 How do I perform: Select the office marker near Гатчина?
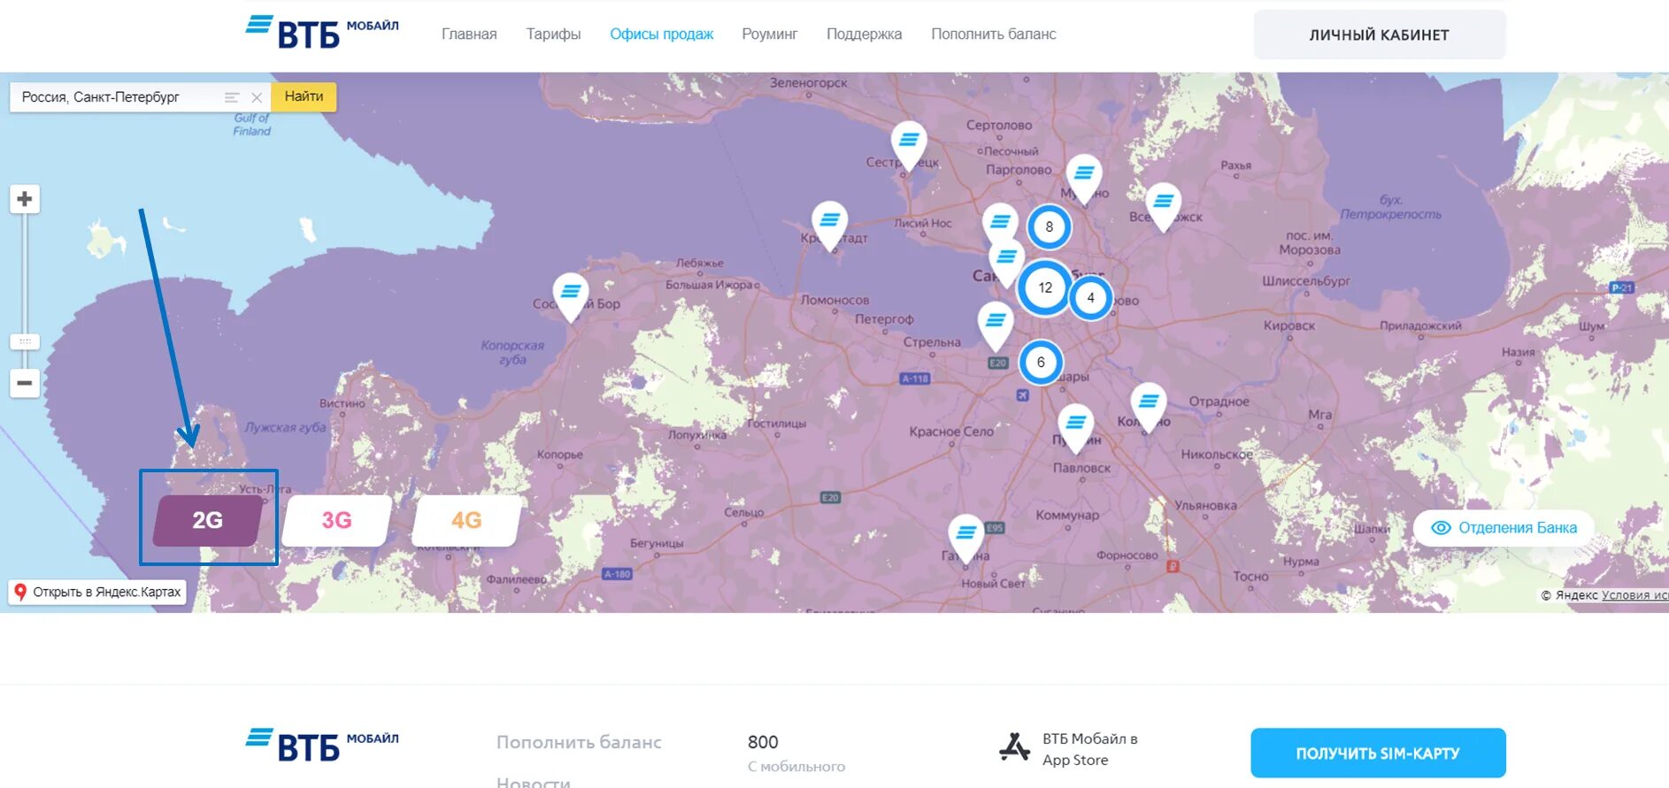pos(966,539)
